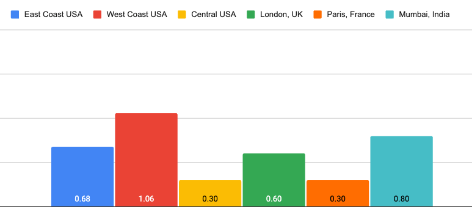This screenshot has height=221, width=472.
Task: Click the teal bar valued 0.80
Action: pyautogui.click(x=402, y=171)
